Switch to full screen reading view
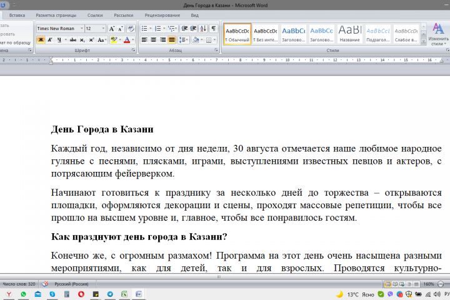Viewport: 450px width, 300px height. coord(395,284)
